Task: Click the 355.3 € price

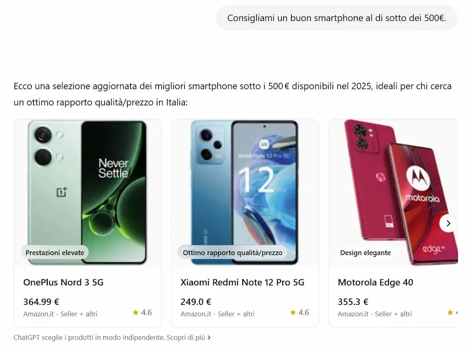Action: tap(353, 302)
